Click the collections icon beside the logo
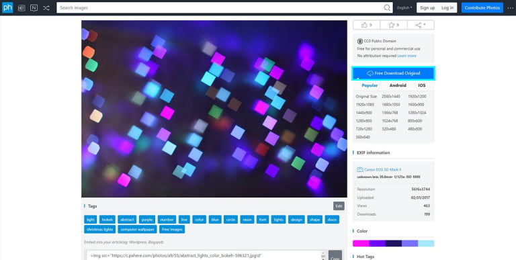 [x=21, y=8]
